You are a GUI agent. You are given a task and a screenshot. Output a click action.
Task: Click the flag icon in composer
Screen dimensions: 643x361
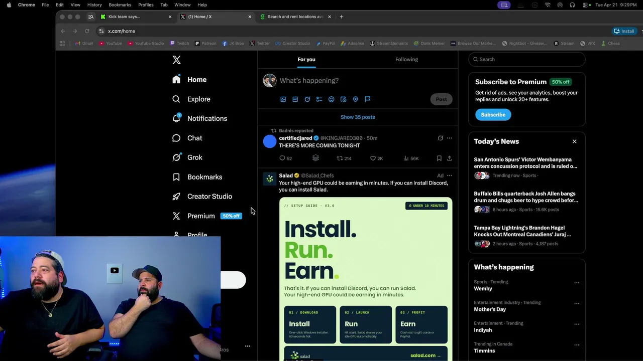pyautogui.click(x=367, y=99)
